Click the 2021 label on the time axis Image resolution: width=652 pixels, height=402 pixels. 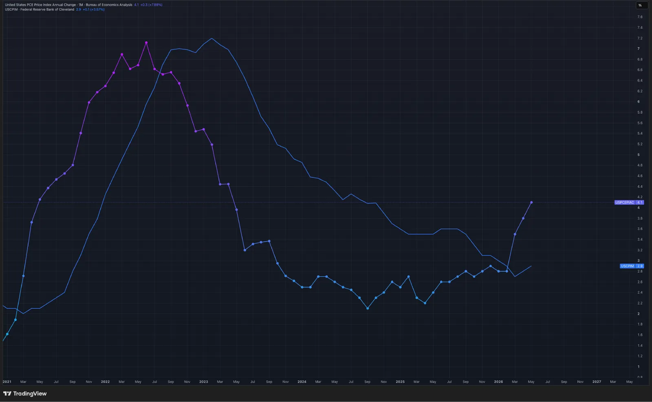coord(7,382)
